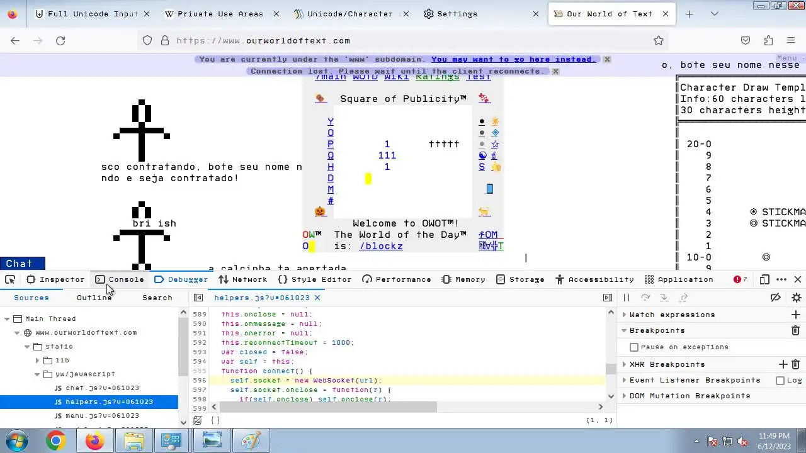Expand Event Listener Breakpoints section

(625, 380)
